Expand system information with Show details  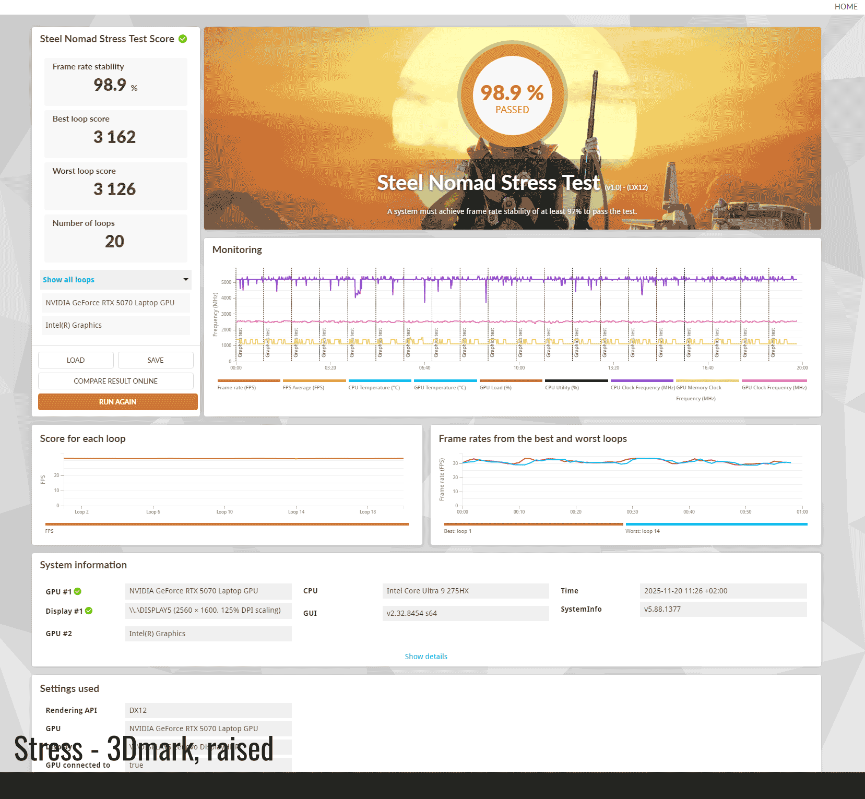(x=426, y=657)
